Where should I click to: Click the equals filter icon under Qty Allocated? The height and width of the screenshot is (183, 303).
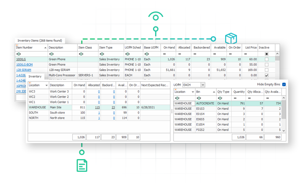(249, 97)
